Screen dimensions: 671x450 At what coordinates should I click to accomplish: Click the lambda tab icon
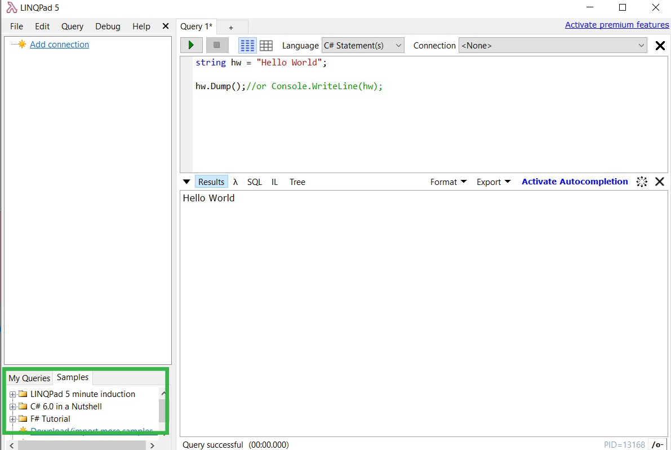pyautogui.click(x=235, y=182)
